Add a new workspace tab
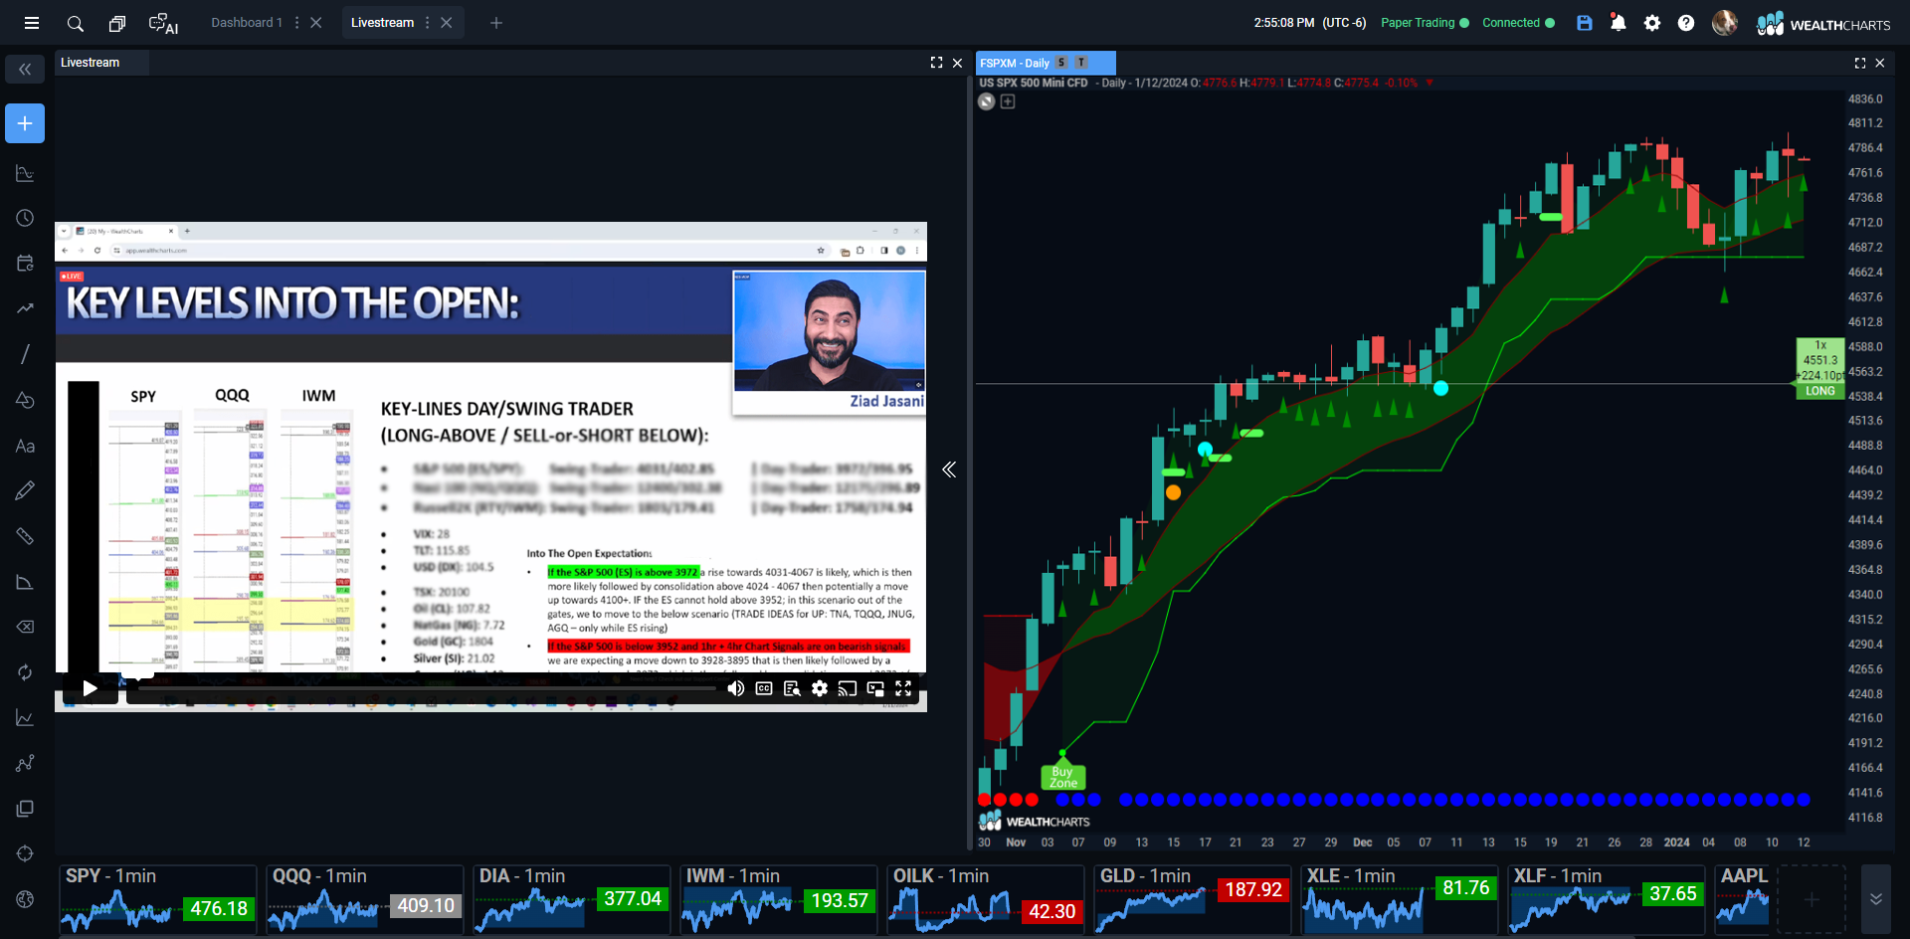The width and height of the screenshot is (1910, 939). (x=496, y=23)
